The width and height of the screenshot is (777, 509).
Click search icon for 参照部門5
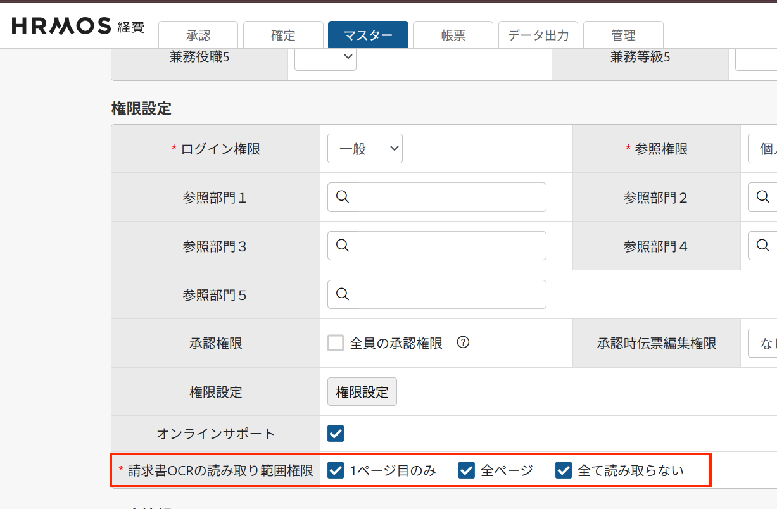(x=343, y=294)
